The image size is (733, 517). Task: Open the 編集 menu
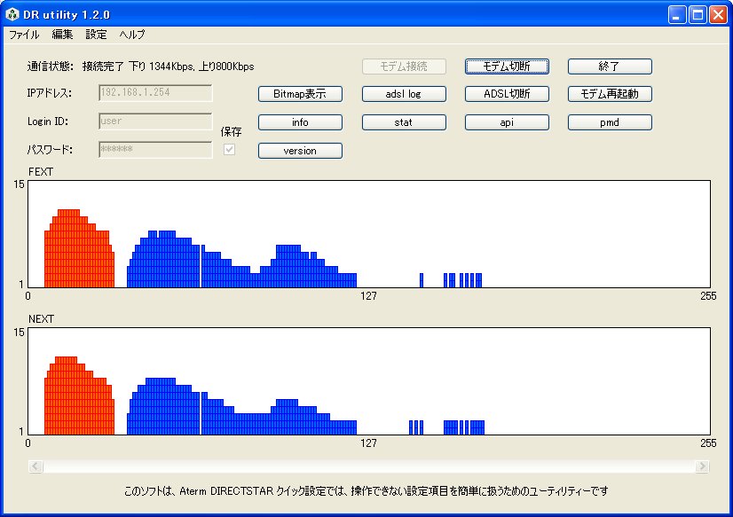tap(62, 35)
